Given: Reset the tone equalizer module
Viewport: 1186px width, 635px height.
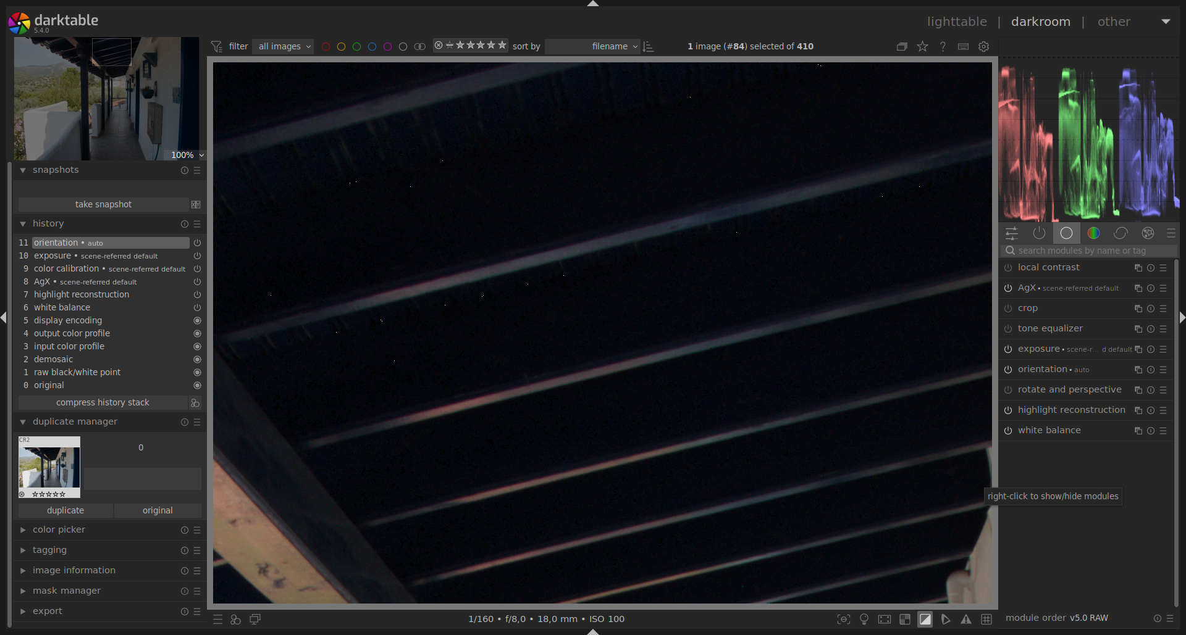Looking at the screenshot, I should coord(1151,329).
